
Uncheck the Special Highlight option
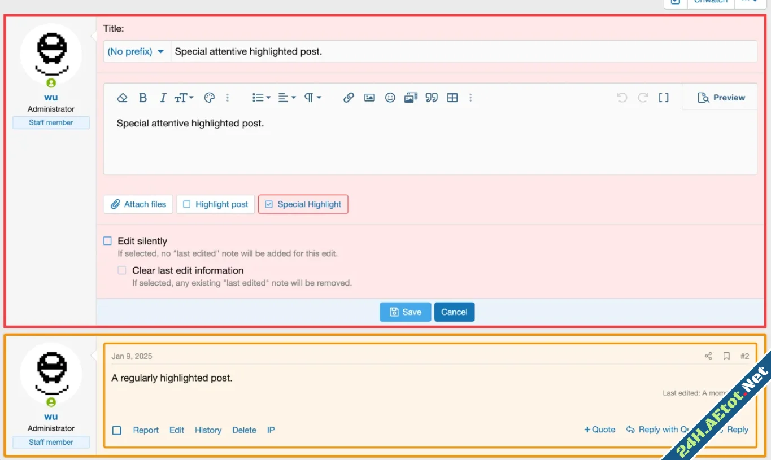point(269,204)
